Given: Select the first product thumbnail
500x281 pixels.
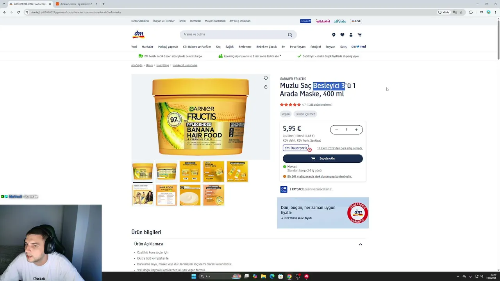Looking at the screenshot, I should coord(143,171).
